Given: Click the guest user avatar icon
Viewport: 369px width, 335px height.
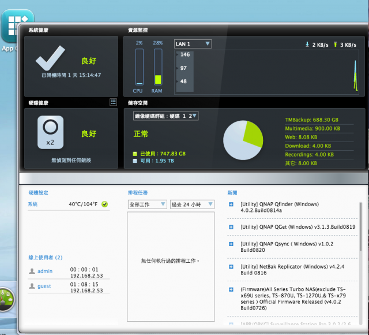Looking at the screenshot, I should click(x=32, y=286).
